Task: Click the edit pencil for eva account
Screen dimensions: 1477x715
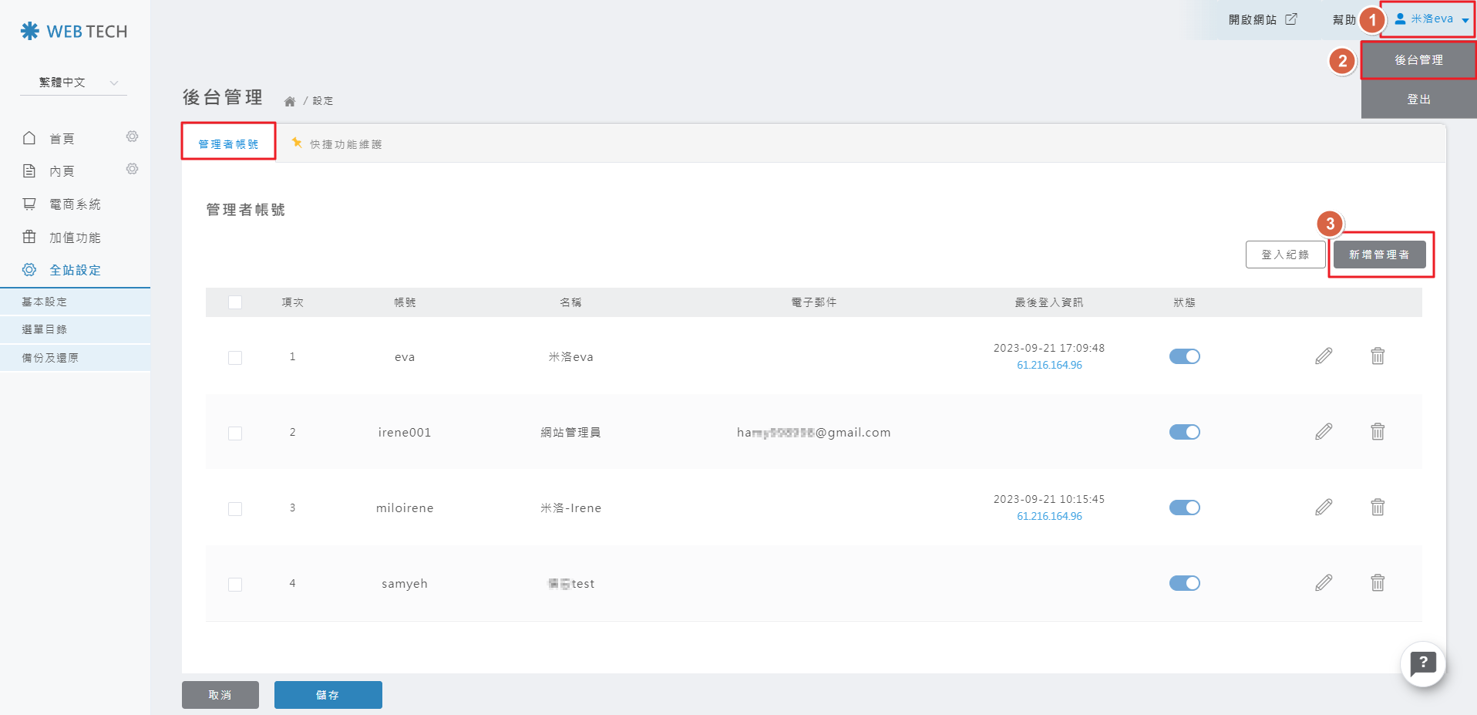Action: tap(1323, 356)
